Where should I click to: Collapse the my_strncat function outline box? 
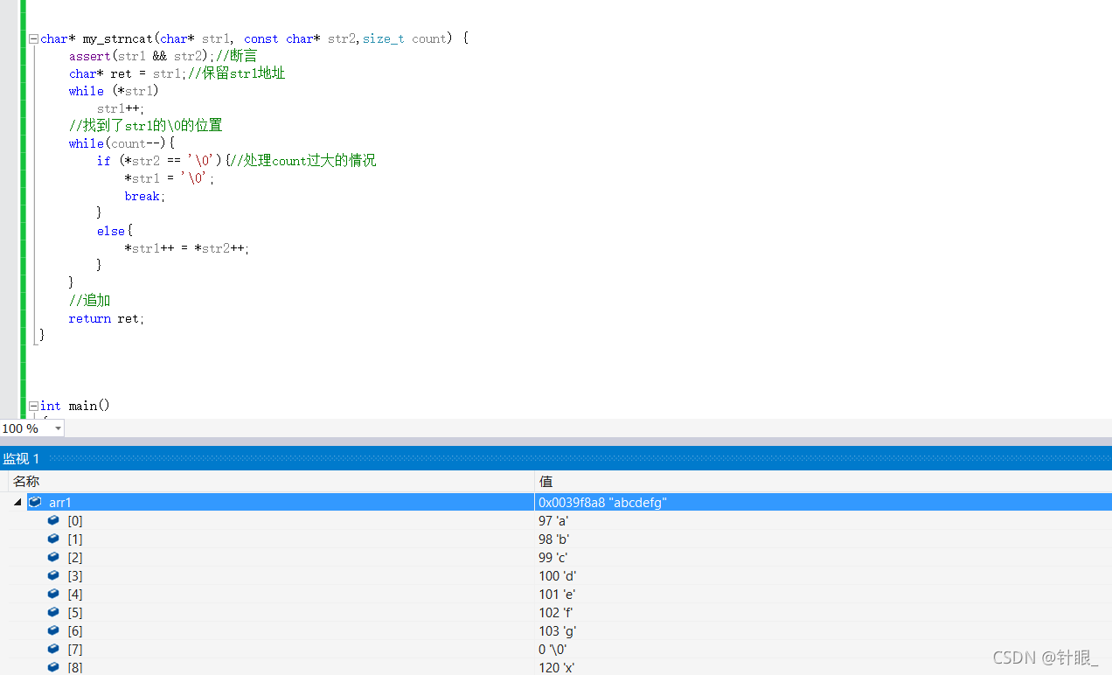tap(33, 38)
